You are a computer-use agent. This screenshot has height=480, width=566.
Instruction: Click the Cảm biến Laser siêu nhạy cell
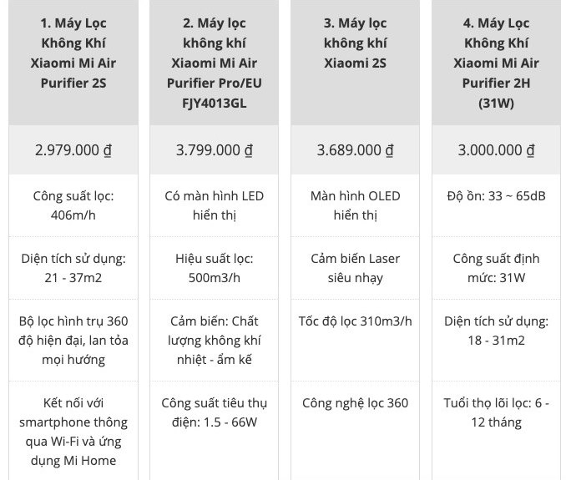point(355,268)
